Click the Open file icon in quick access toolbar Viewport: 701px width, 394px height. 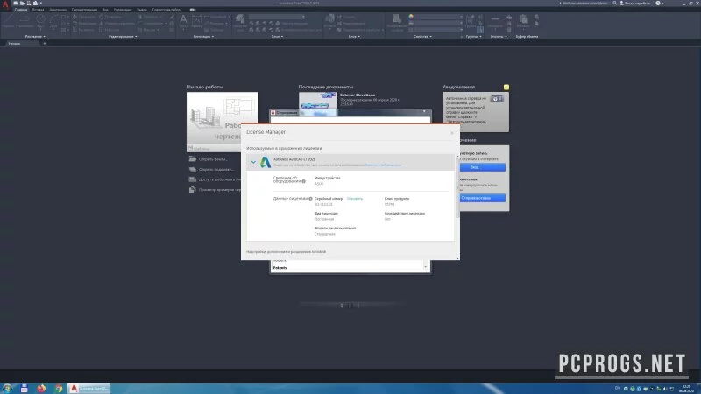coord(22,4)
